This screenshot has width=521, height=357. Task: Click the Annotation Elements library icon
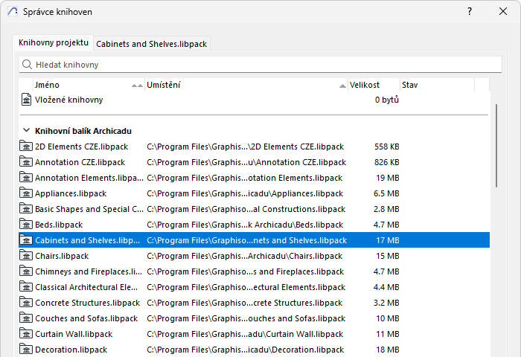point(26,177)
